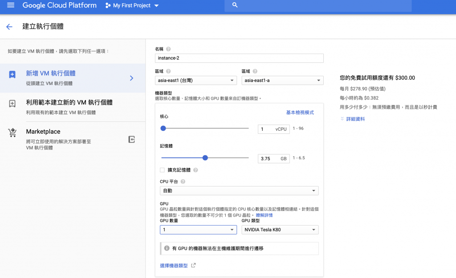
Task: Open the NVIDIA Tesla K80 GPU type dropdown
Action: click(280, 230)
